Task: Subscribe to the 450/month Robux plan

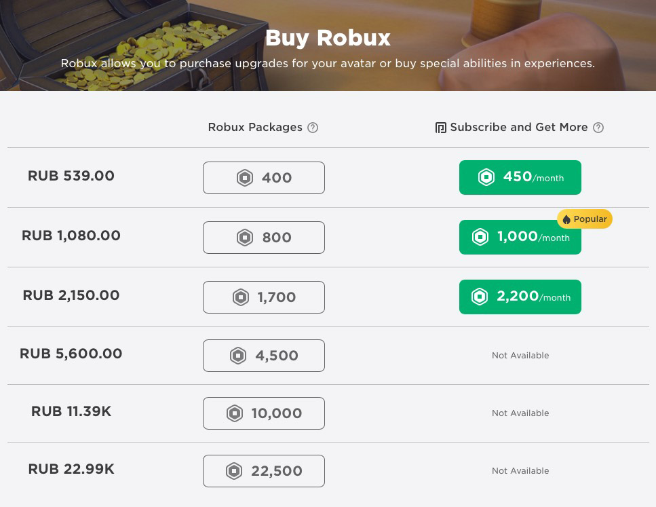Action: [x=520, y=178]
